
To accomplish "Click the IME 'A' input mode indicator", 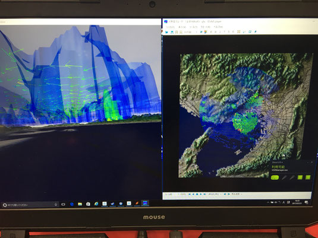I will [x=284, y=202].
